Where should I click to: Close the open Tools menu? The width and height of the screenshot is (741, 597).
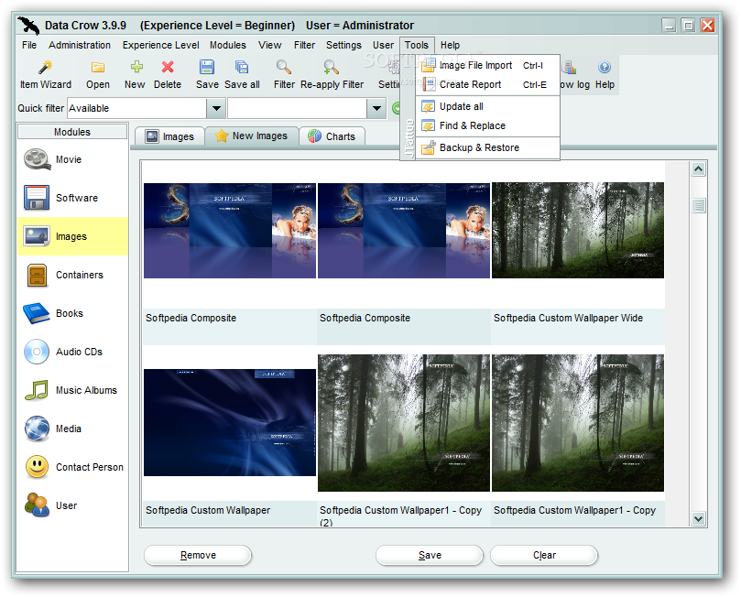417,45
